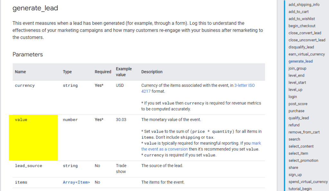Click the highlighted value parameter cell
The width and height of the screenshot is (329, 191).
click(33, 138)
